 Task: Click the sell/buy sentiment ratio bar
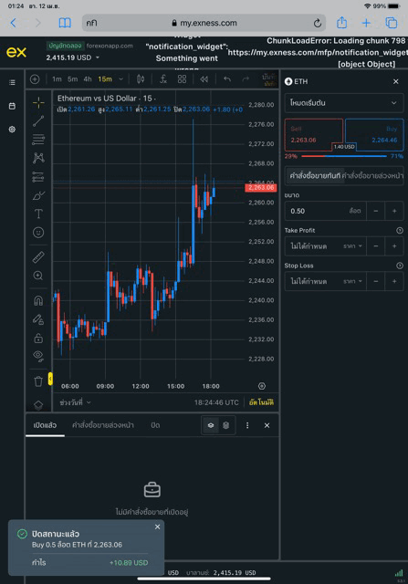(344, 156)
